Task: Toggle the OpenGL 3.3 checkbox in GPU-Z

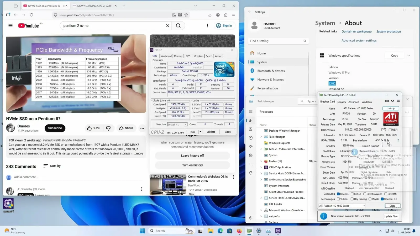Action: pyautogui.click(x=382, y=199)
